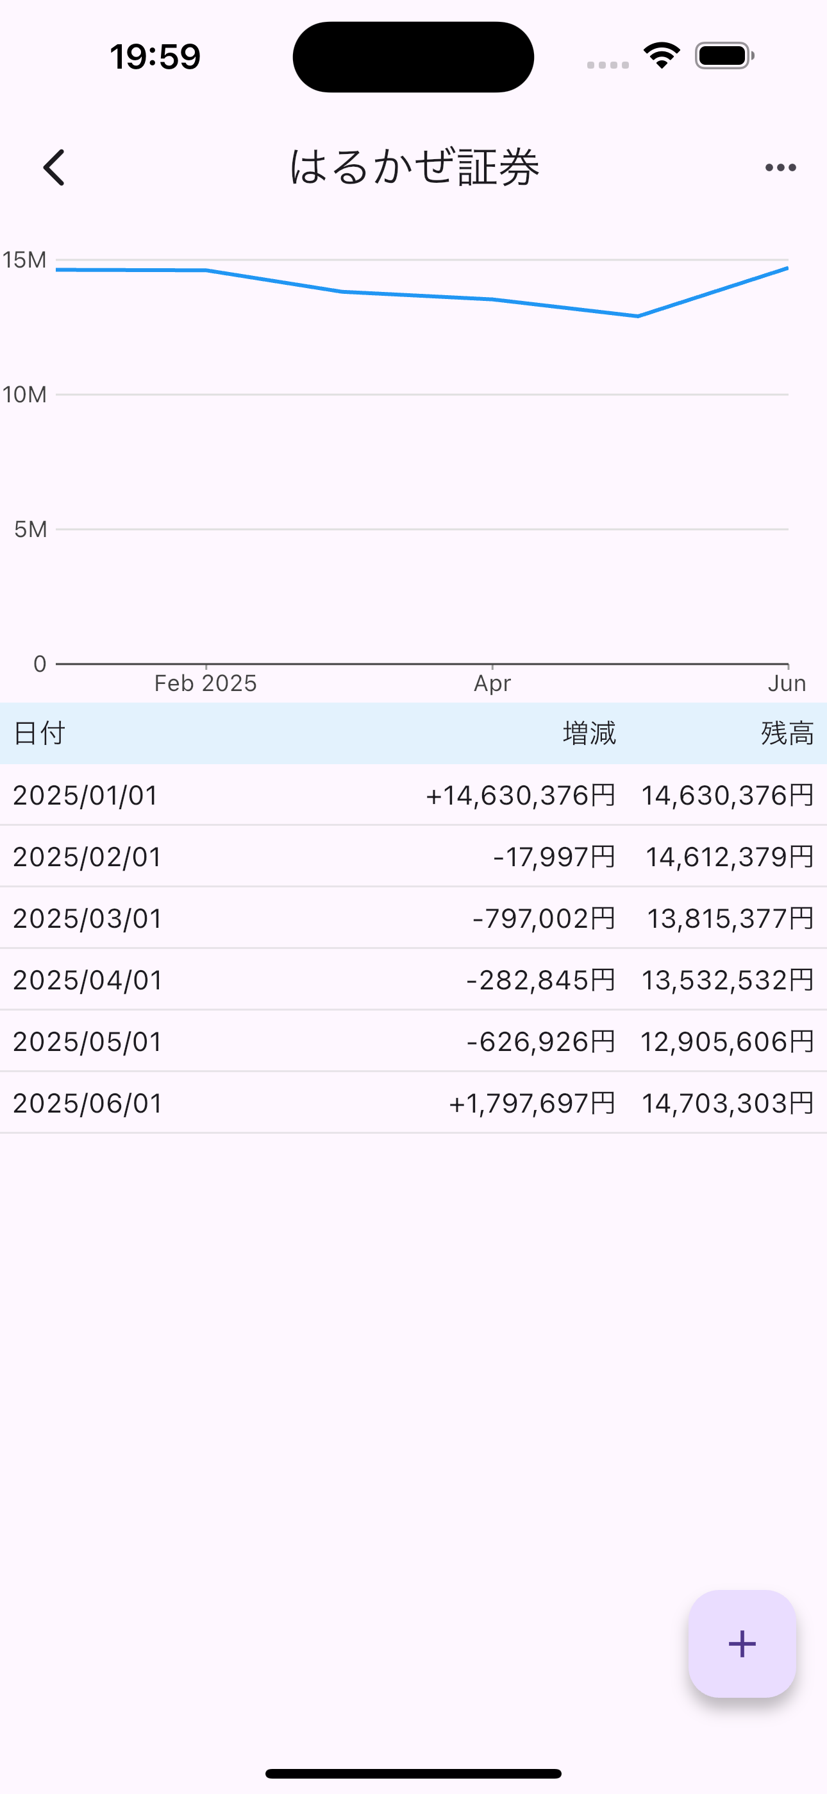Tap the 残高 column header

787,733
